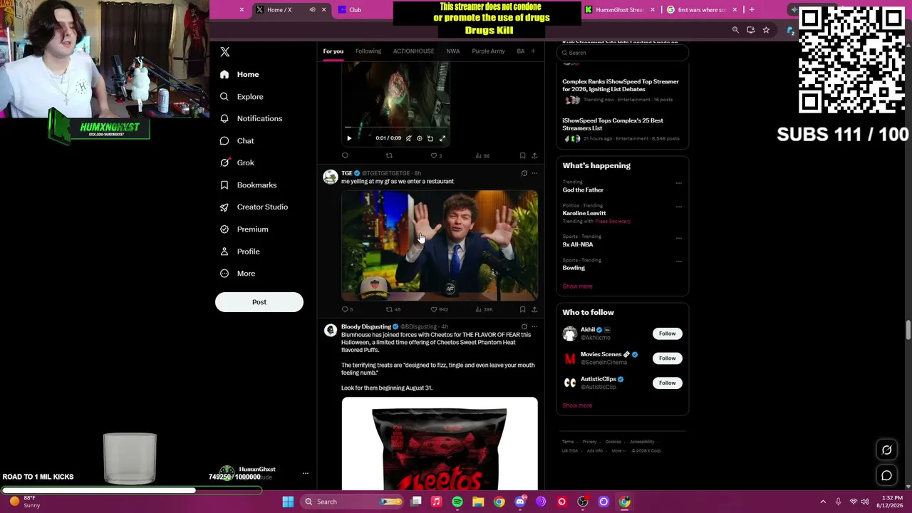912x513 pixels.
Task: Open options for the Karoline Leavitt trend
Action: (678, 207)
